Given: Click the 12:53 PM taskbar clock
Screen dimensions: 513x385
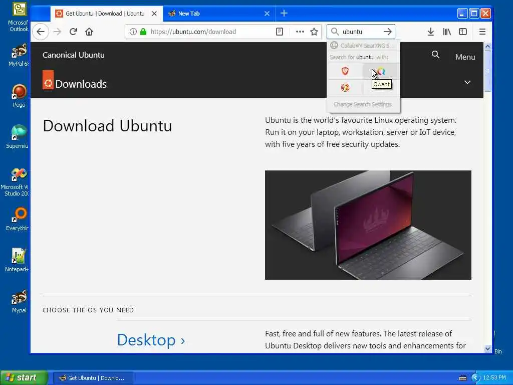Looking at the screenshot, I should (x=494, y=378).
